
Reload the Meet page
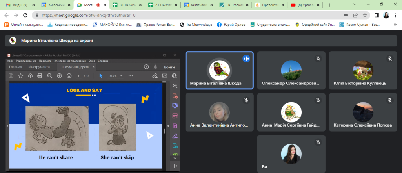coord(25,15)
